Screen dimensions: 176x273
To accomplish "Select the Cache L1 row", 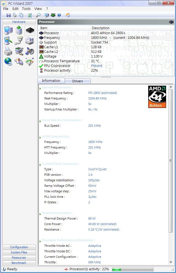I will [x=106, y=47].
